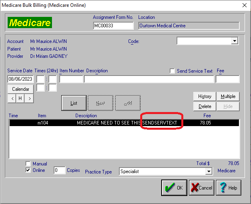
Task: Click the greyed Hide button
Action: 228,106
